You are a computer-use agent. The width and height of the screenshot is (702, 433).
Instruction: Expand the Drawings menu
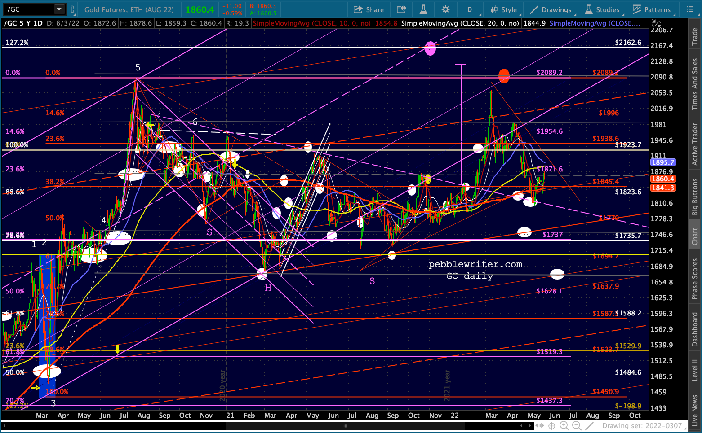click(551, 9)
